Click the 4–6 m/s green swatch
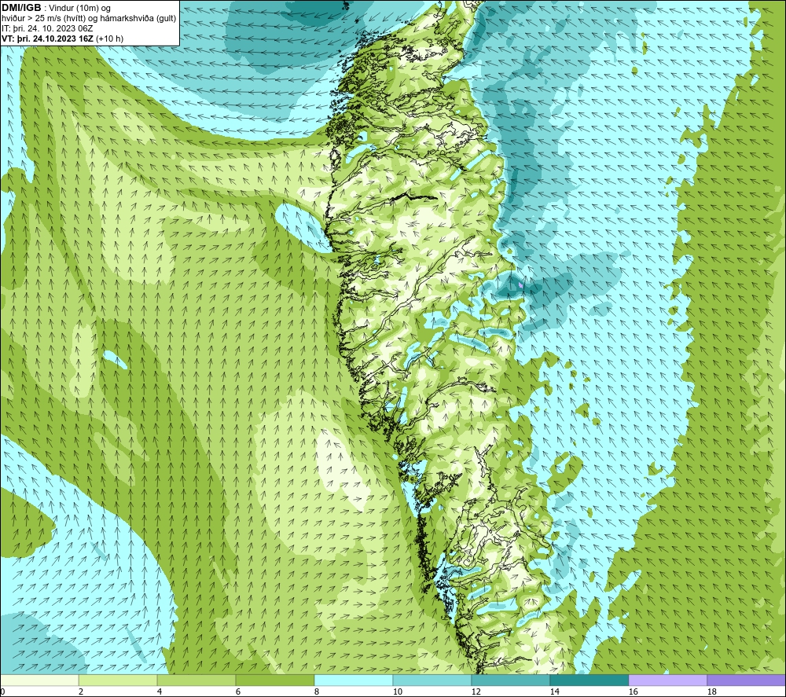Screen dimensions: 786x697 click(196, 680)
